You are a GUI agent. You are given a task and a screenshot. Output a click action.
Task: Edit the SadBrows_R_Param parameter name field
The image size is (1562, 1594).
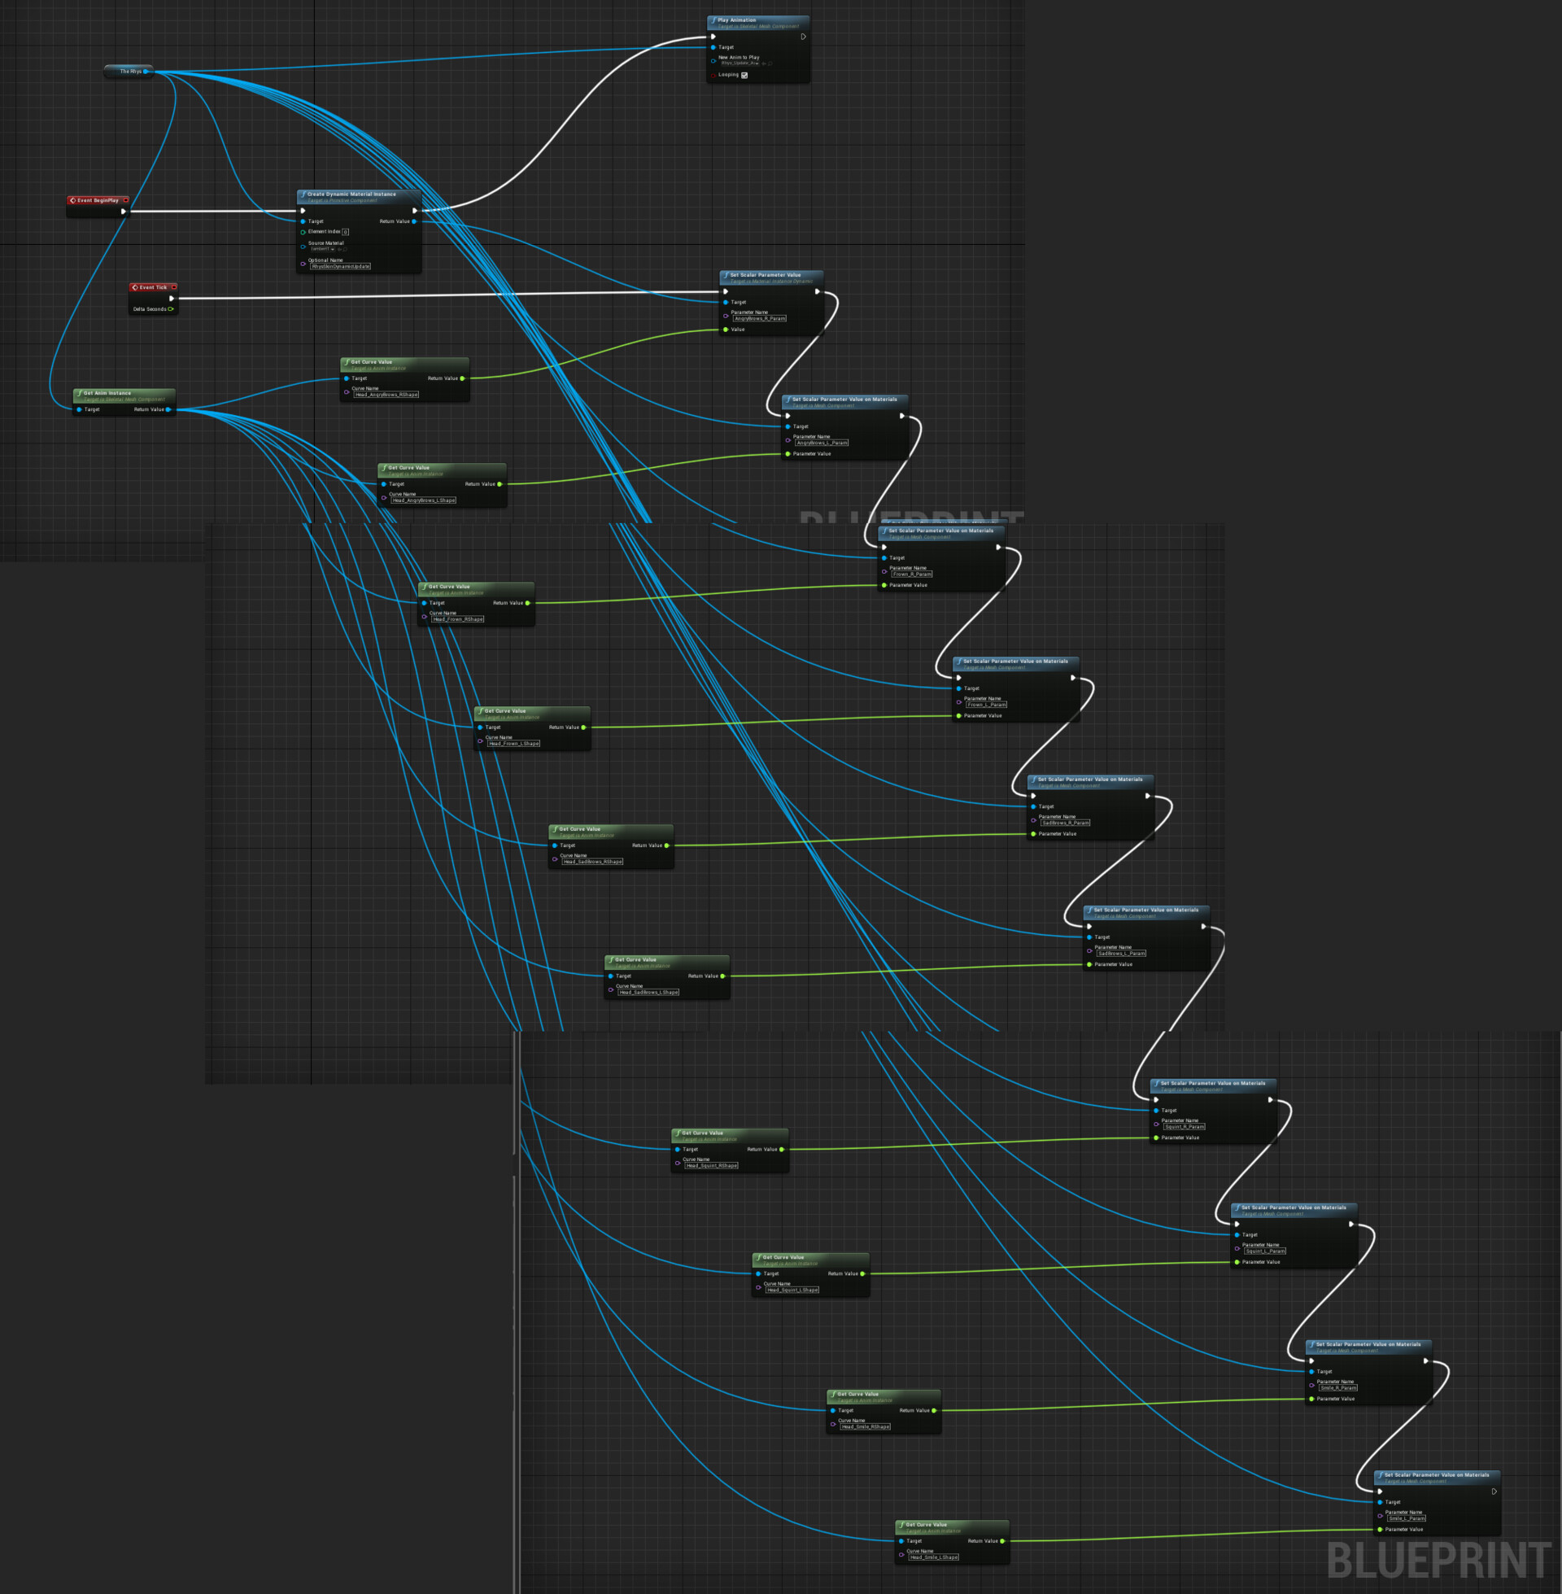(x=1065, y=823)
